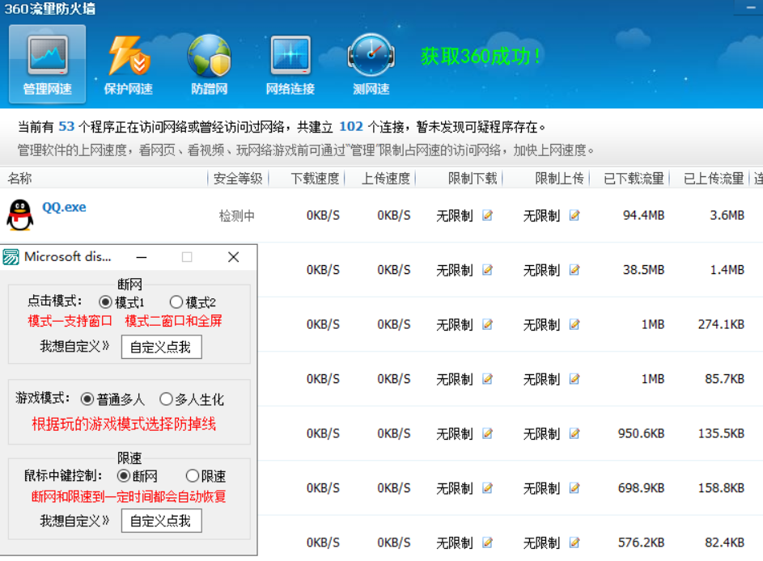Minimize the 360流量防火墙 window

coord(751,8)
